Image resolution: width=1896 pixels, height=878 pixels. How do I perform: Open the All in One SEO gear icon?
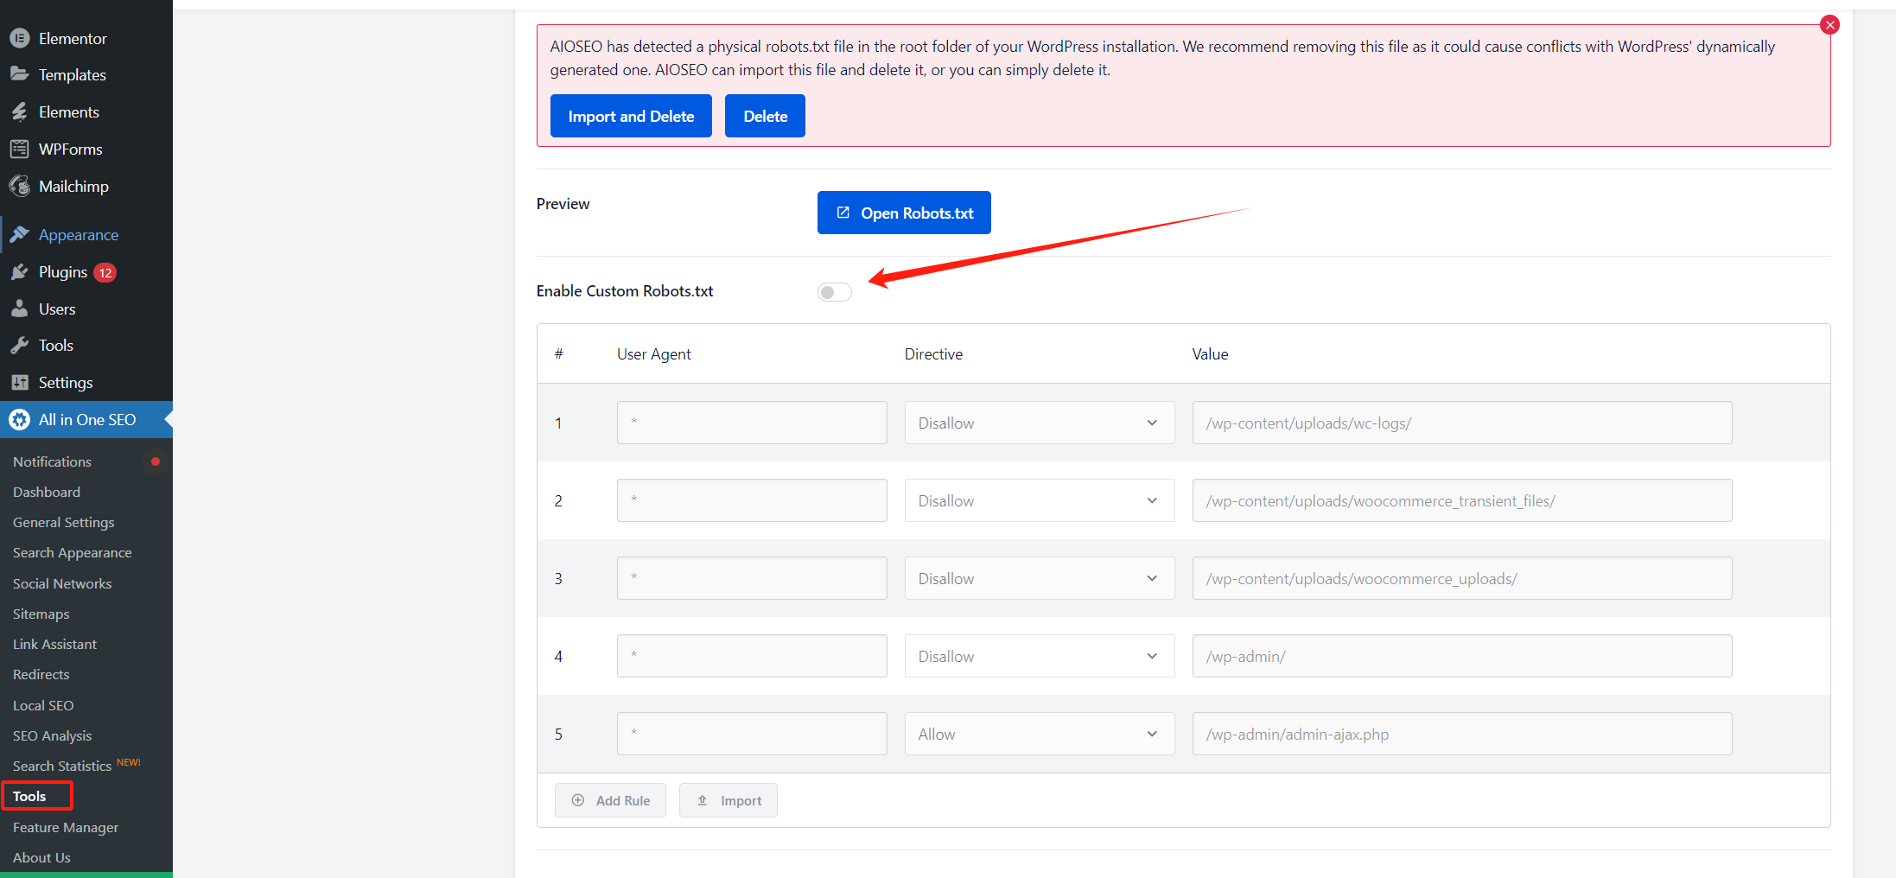tap(19, 419)
